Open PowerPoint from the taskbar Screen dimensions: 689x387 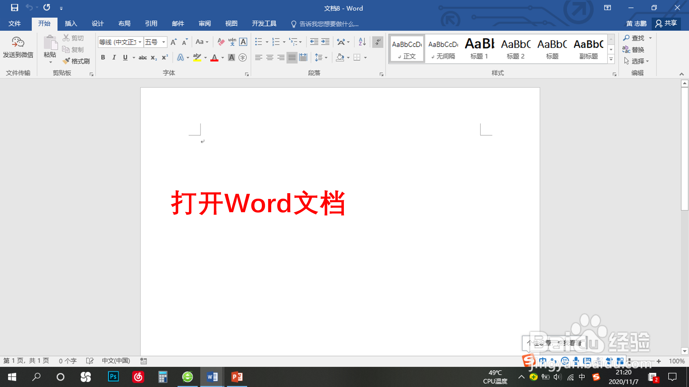point(237,377)
